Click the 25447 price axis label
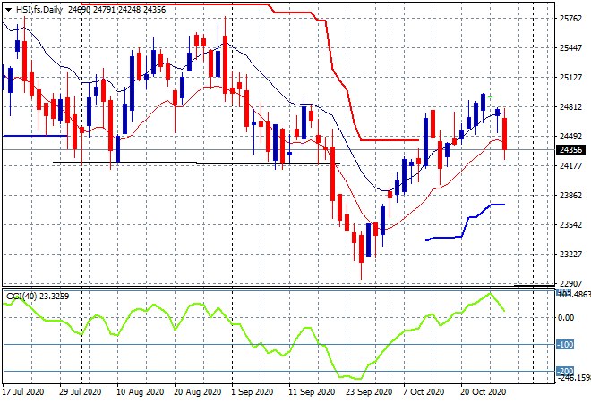The height and width of the screenshot is (402, 591). click(x=570, y=47)
